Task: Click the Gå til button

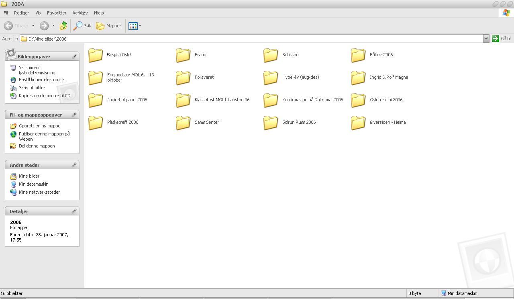Action: coord(502,39)
